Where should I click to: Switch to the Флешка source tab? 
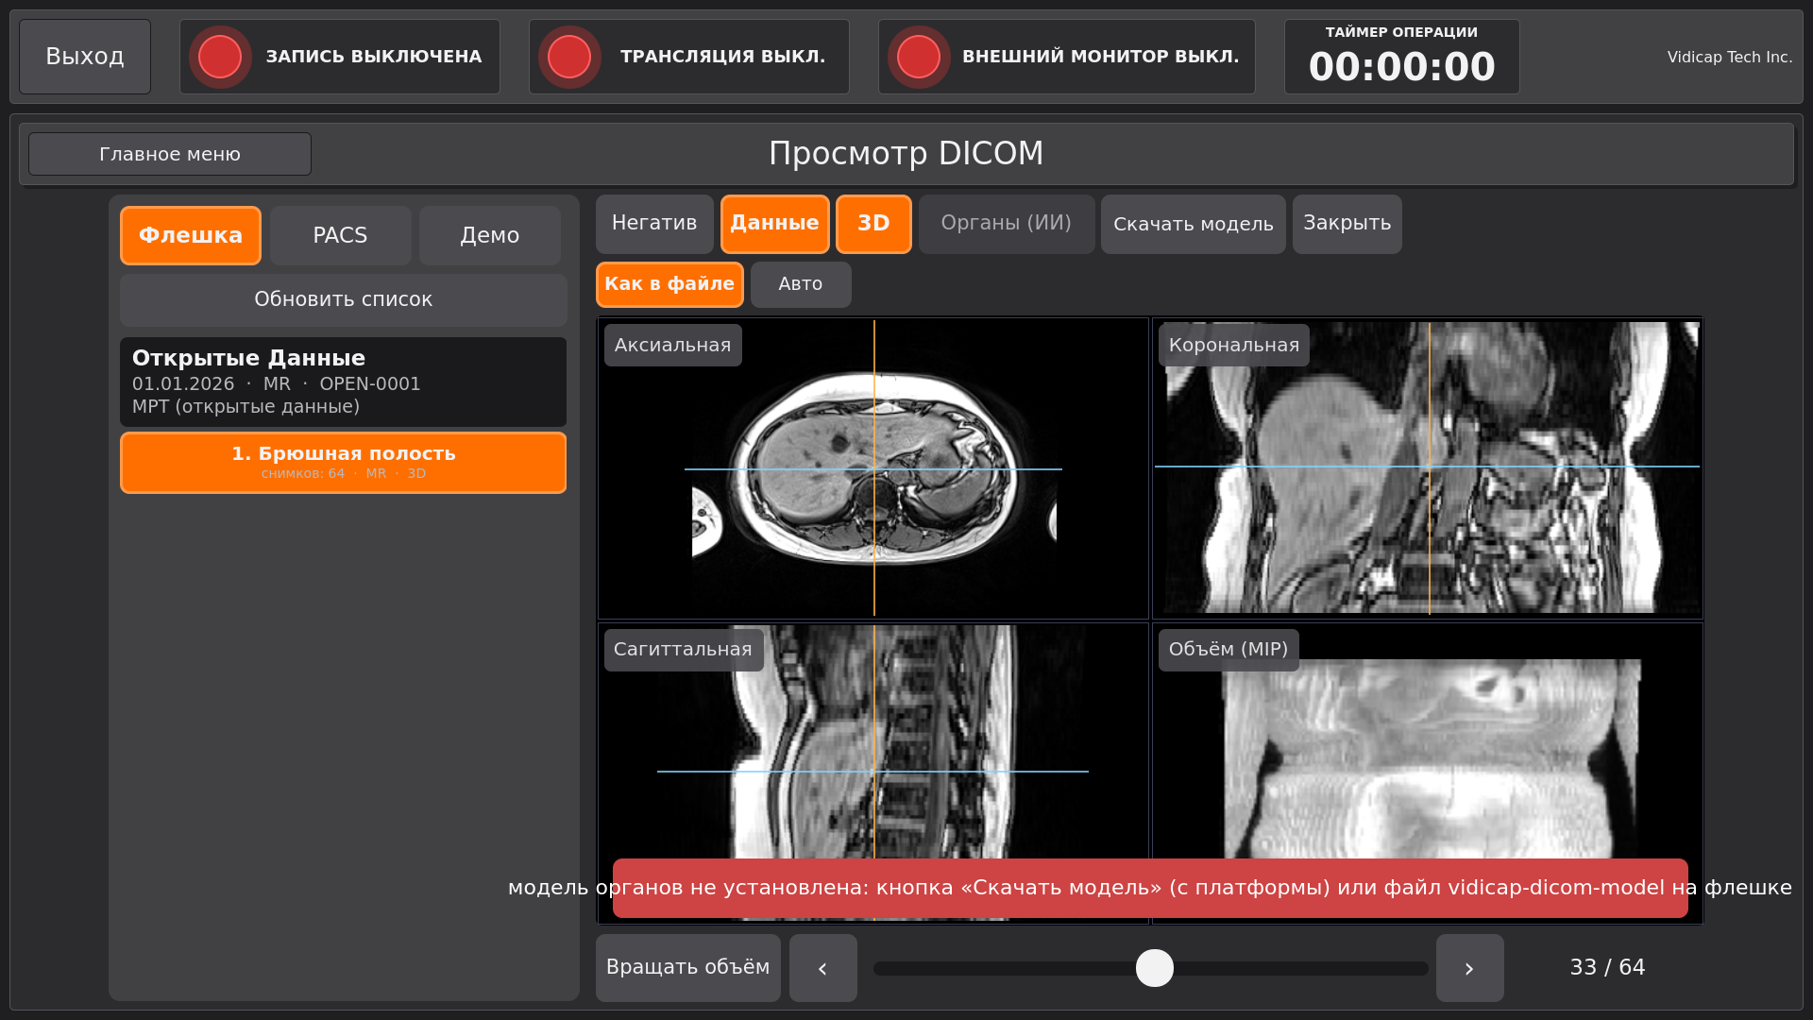(191, 235)
